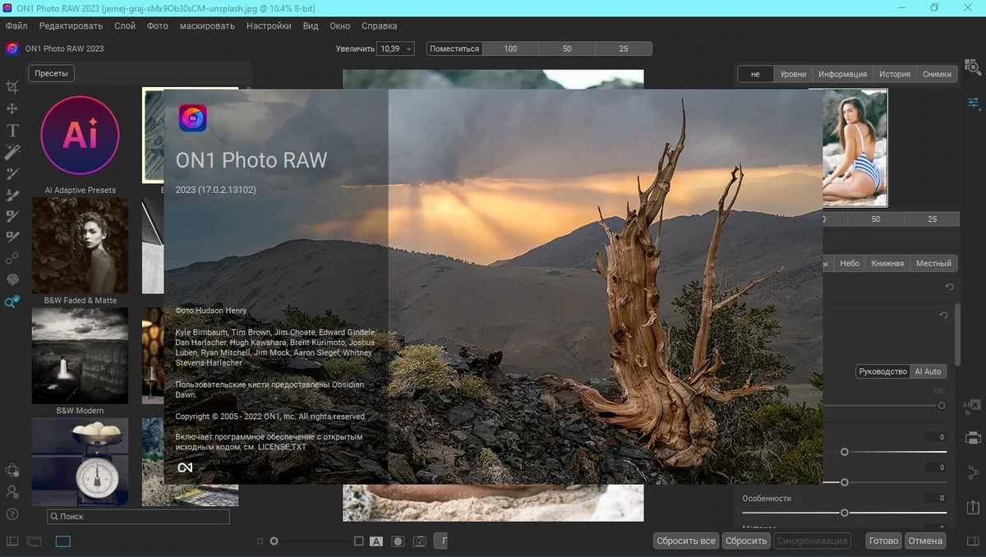The height and width of the screenshot is (557, 986).
Task: Toggle the Руководство mode button
Action: [882, 371]
